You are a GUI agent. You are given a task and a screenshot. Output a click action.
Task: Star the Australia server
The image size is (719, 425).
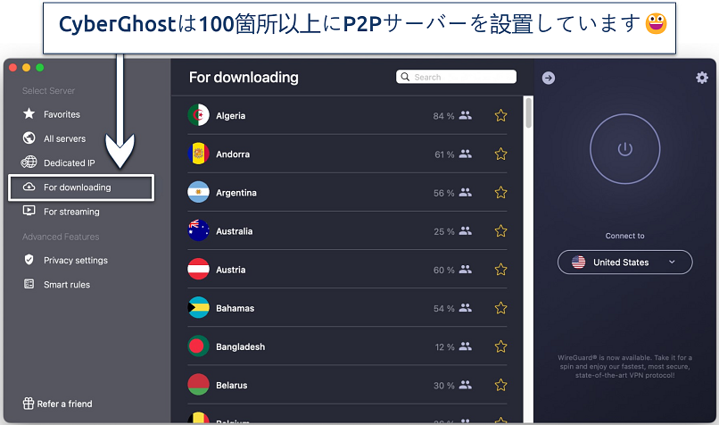(500, 231)
